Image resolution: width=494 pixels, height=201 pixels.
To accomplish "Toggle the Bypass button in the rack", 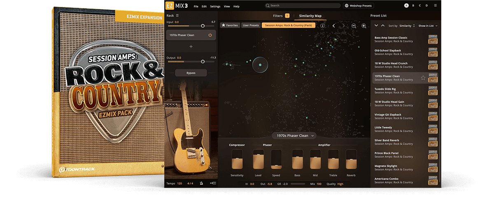I will point(191,72).
